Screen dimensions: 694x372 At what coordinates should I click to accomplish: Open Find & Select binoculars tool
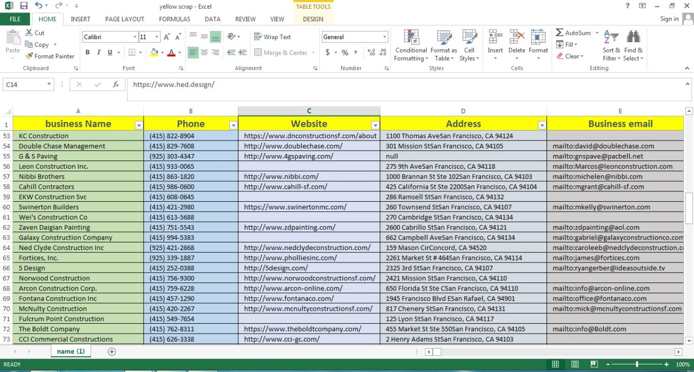633,46
